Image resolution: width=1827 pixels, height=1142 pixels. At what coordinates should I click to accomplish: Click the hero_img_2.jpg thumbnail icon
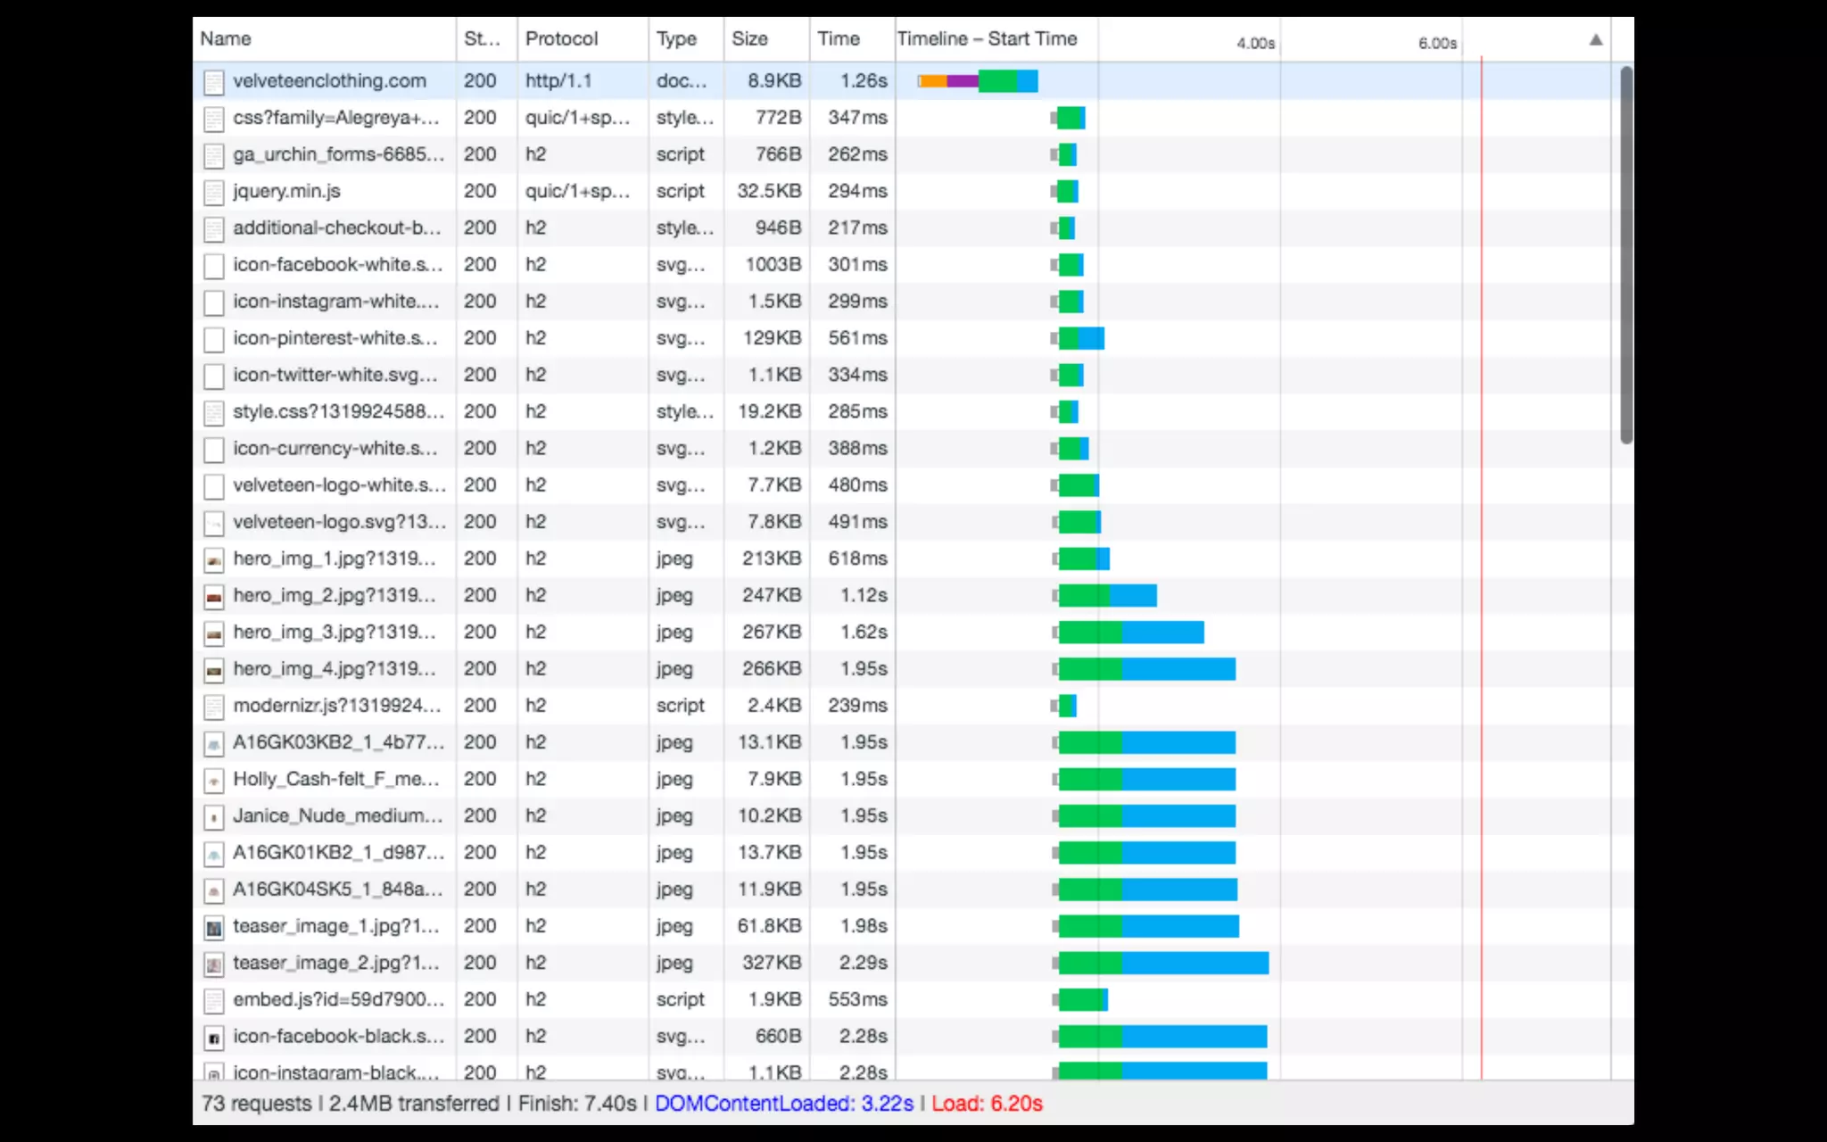213,596
